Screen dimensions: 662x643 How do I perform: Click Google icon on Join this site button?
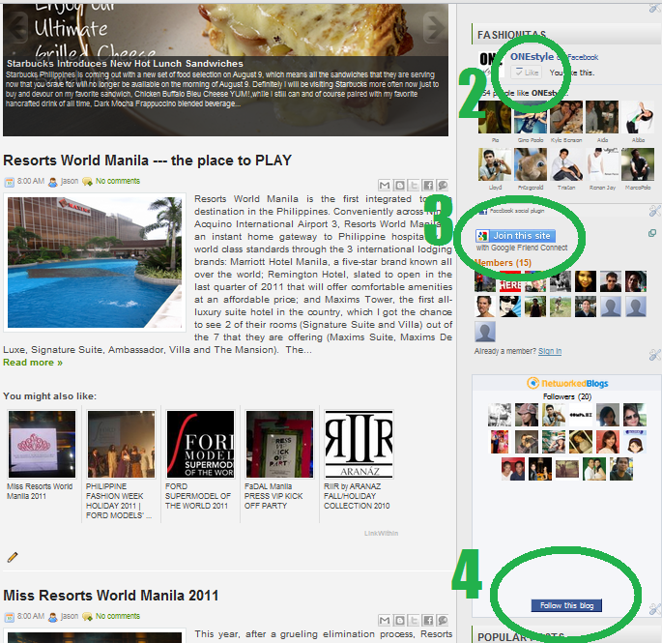482,236
